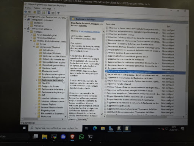Toggle the action pane toolbar icon
Image resolution: width=194 pixels, height=146 pixels.
[53, 13]
